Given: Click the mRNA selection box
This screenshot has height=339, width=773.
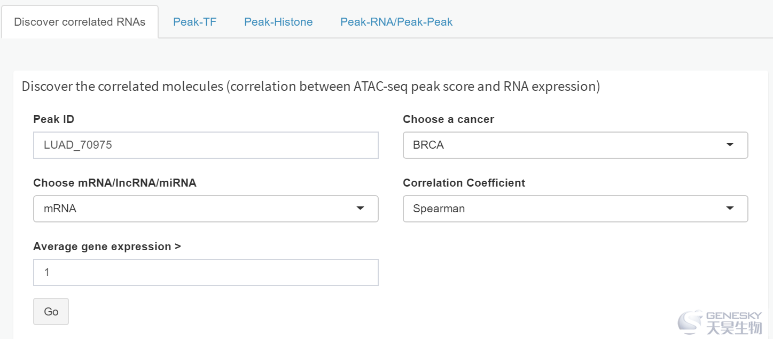Looking at the screenshot, I should (206, 209).
